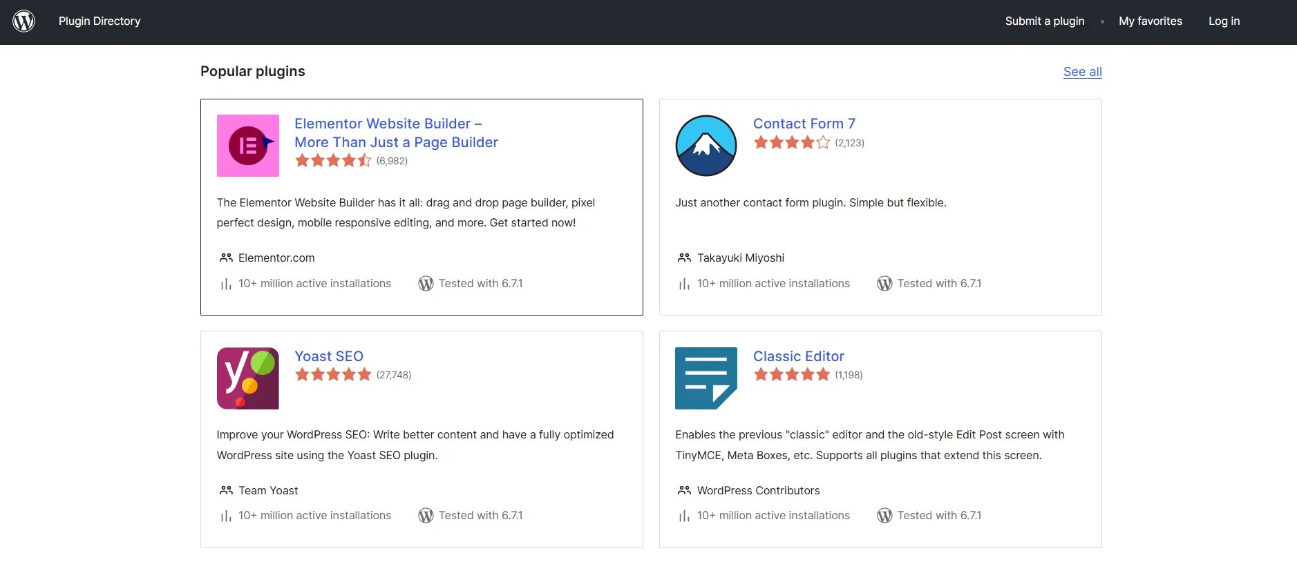Click WordPress tested icon in Elementor card
The width and height of the screenshot is (1297, 562).
pyautogui.click(x=426, y=284)
